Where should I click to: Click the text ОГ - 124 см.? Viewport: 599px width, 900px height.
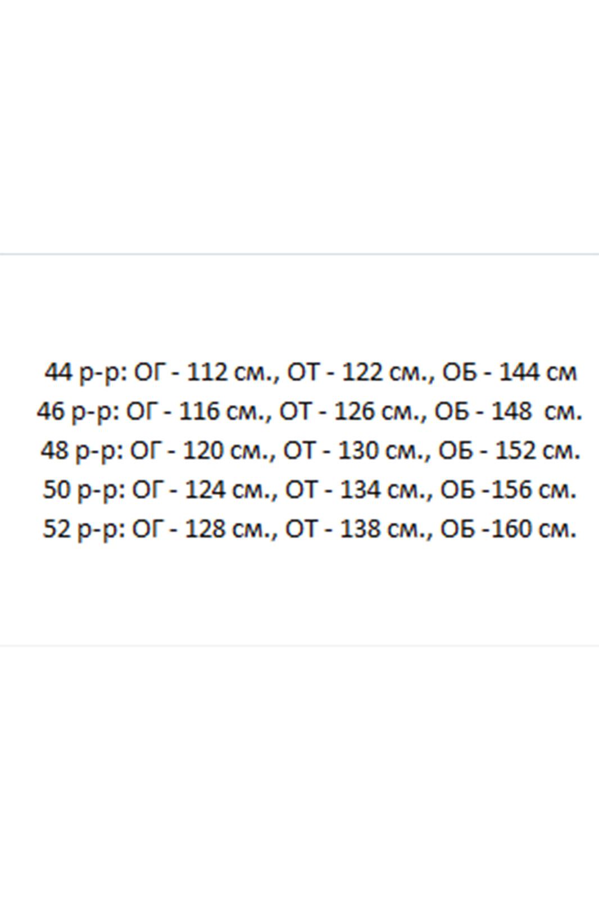click(201, 490)
